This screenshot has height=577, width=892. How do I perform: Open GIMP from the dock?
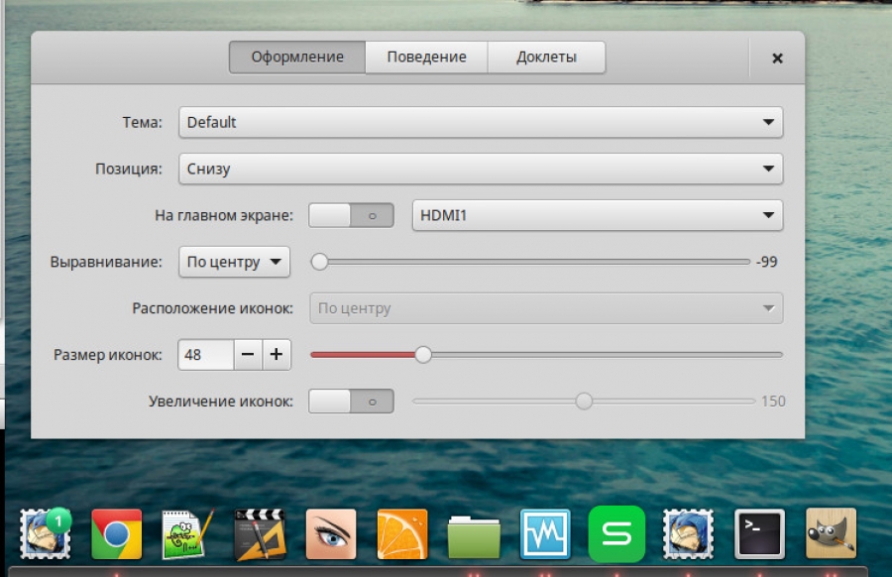[831, 534]
